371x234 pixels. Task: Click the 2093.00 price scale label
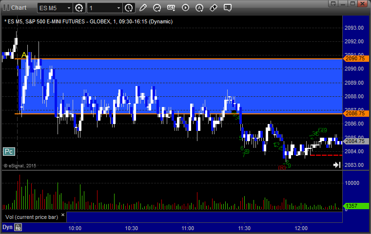click(354, 28)
